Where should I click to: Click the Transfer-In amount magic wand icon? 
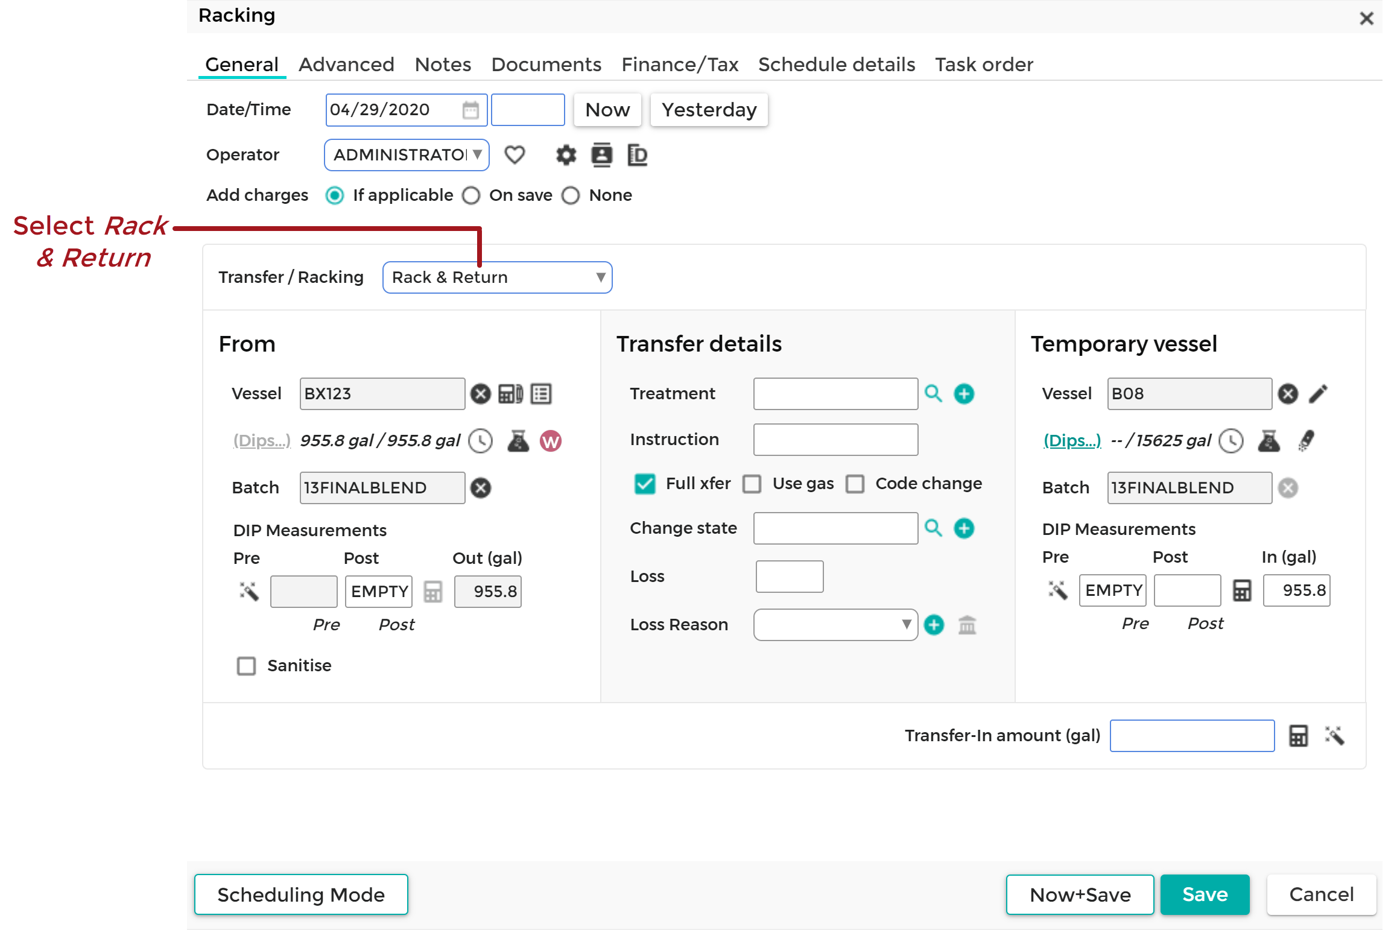tap(1335, 736)
